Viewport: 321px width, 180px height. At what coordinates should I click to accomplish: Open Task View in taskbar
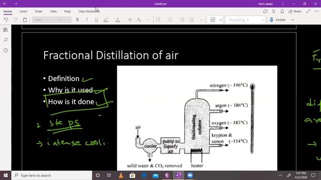[109, 175]
